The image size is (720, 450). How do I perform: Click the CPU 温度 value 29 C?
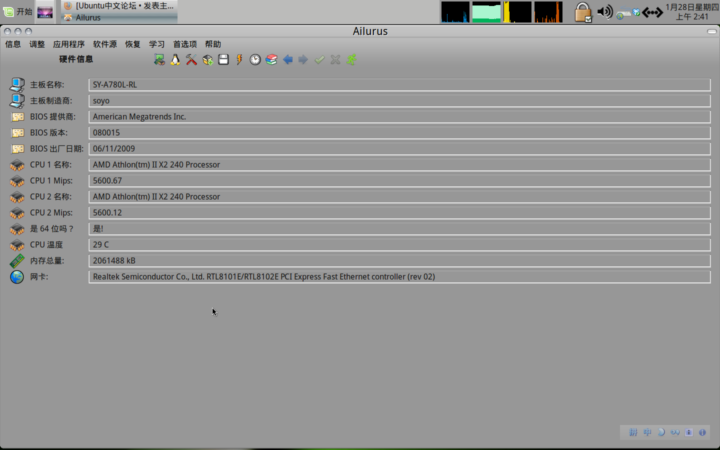click(399, 244)
